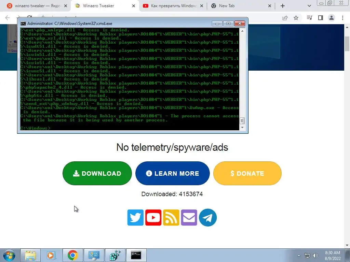This screenshot has height=262, width=350.
Task: Minimize the Chrome browser window
Action: tap(321, 3)
